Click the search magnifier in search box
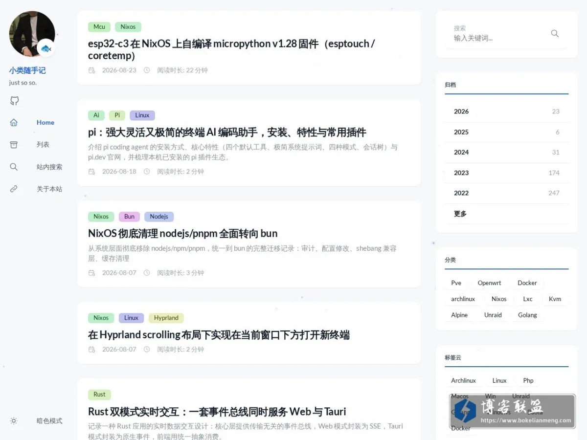The image size is (587, 440). [555, 33]
